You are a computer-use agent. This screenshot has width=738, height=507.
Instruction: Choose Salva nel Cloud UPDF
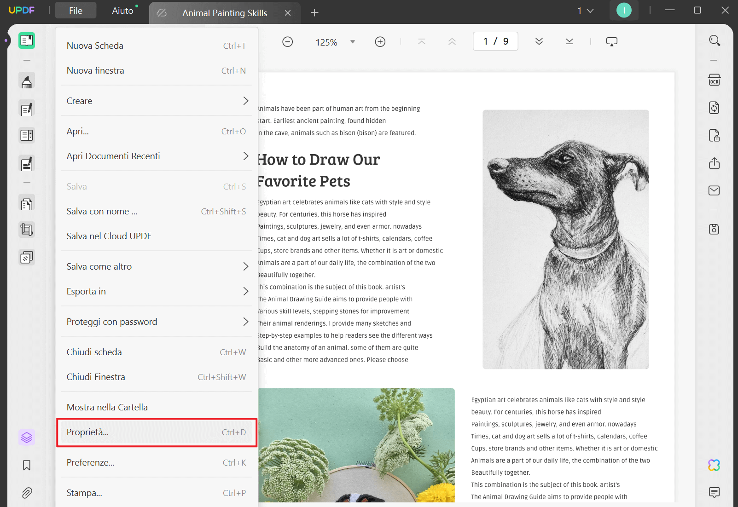[x=157, y=236]
